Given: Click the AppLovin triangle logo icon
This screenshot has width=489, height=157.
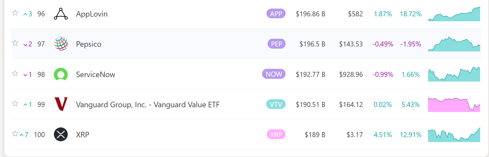Looking at the screenshot, I should [x=61, y=14].
